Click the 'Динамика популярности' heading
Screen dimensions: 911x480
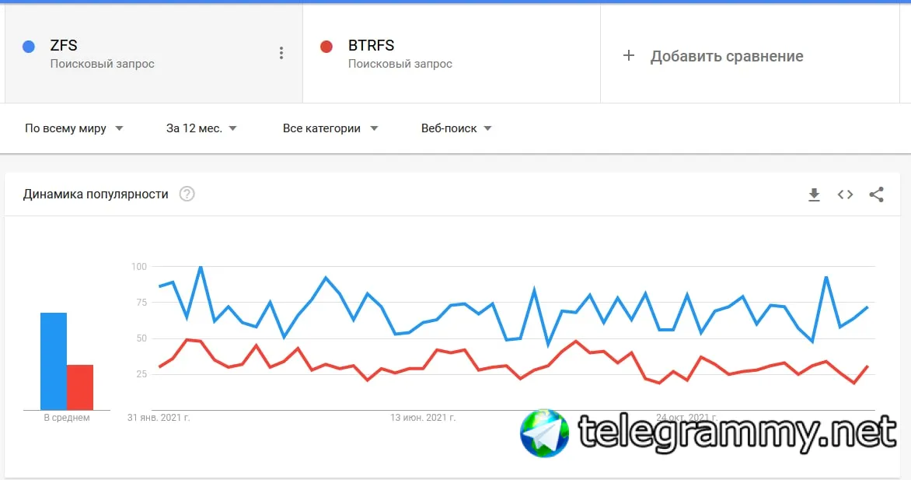(96, 194)
